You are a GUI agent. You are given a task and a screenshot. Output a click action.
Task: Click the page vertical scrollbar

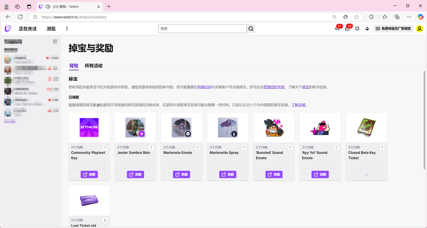click(424, 120)
